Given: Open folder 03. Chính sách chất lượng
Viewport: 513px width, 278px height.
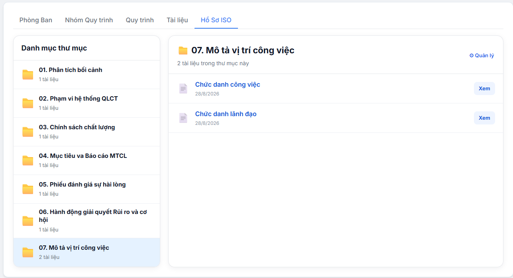Looking at the screenshot, I should coord(86,132).
